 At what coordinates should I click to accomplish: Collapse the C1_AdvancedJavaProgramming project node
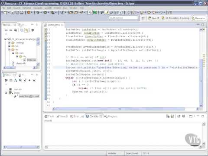[6, 39]
